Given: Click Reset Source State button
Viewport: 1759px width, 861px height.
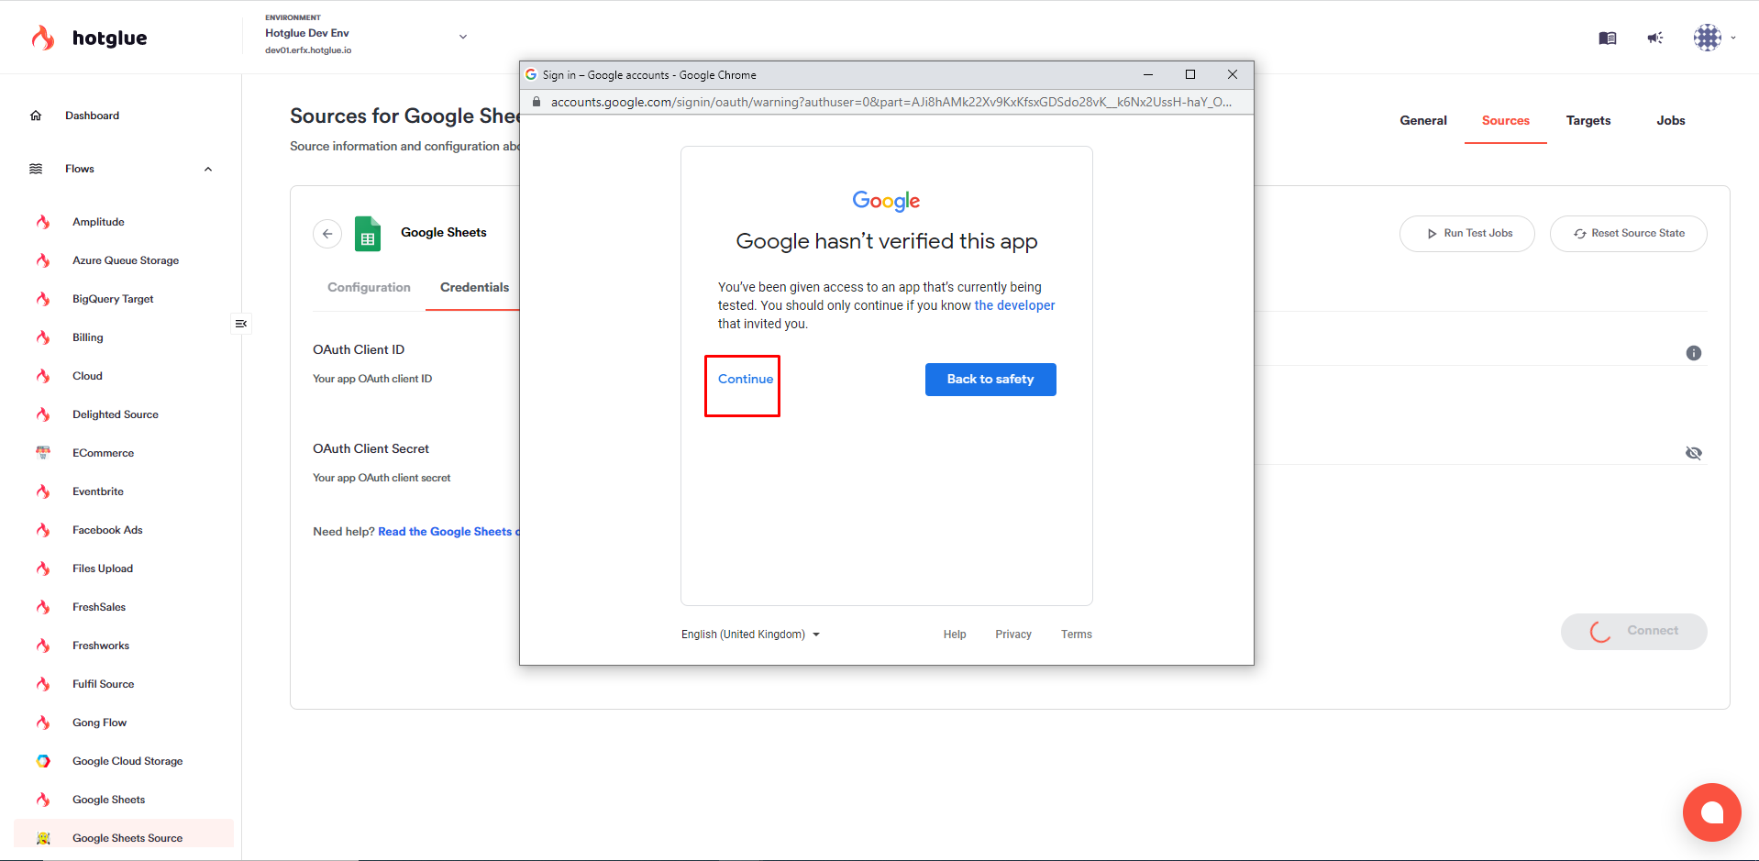Looking at the screenshot, I should [1629, 234].
